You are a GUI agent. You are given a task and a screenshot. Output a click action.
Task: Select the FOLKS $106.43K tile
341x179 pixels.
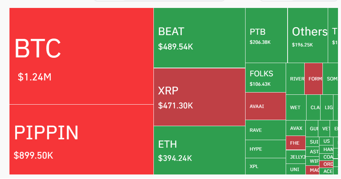coord(265,77)
